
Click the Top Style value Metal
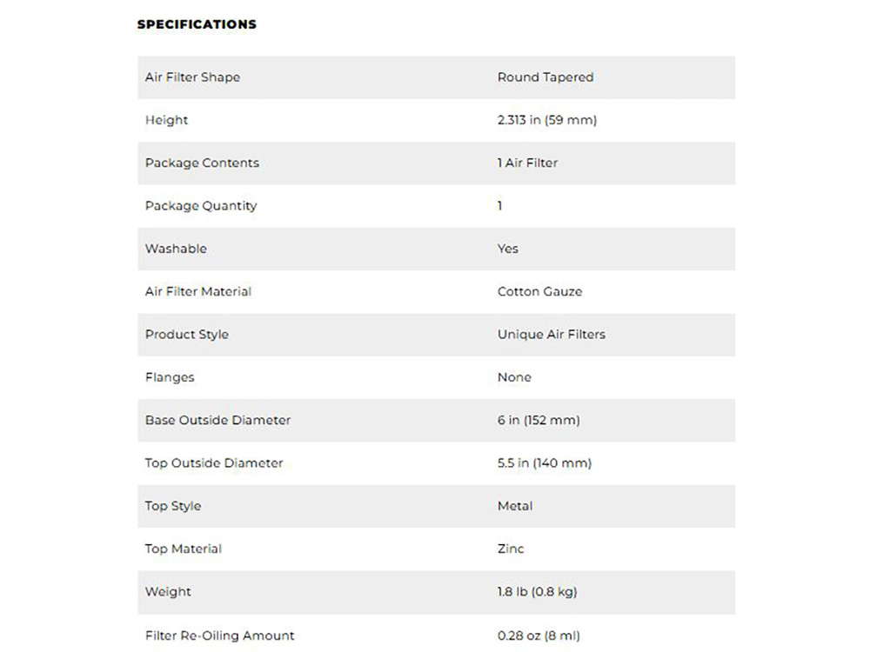[x=515, y=506]
